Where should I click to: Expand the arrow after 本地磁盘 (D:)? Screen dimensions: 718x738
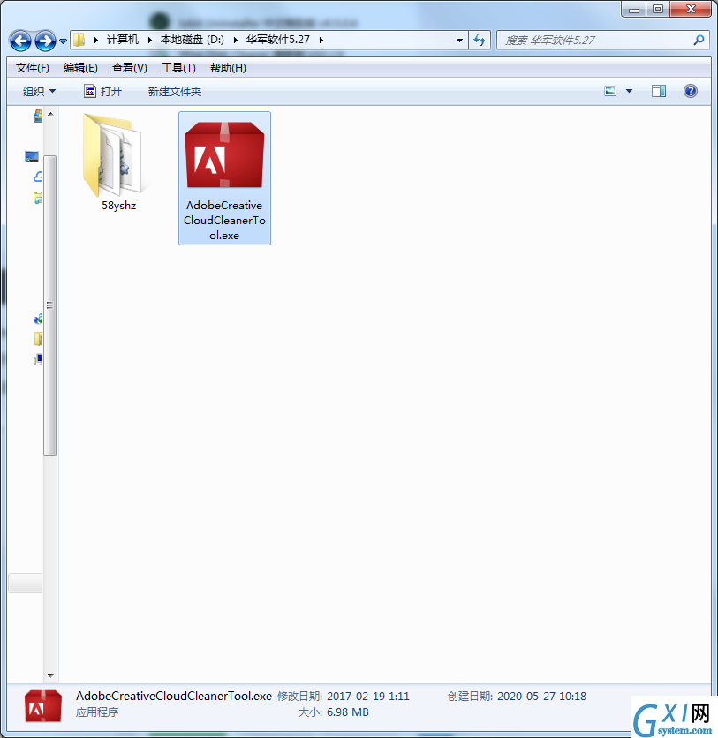[236, 40]
